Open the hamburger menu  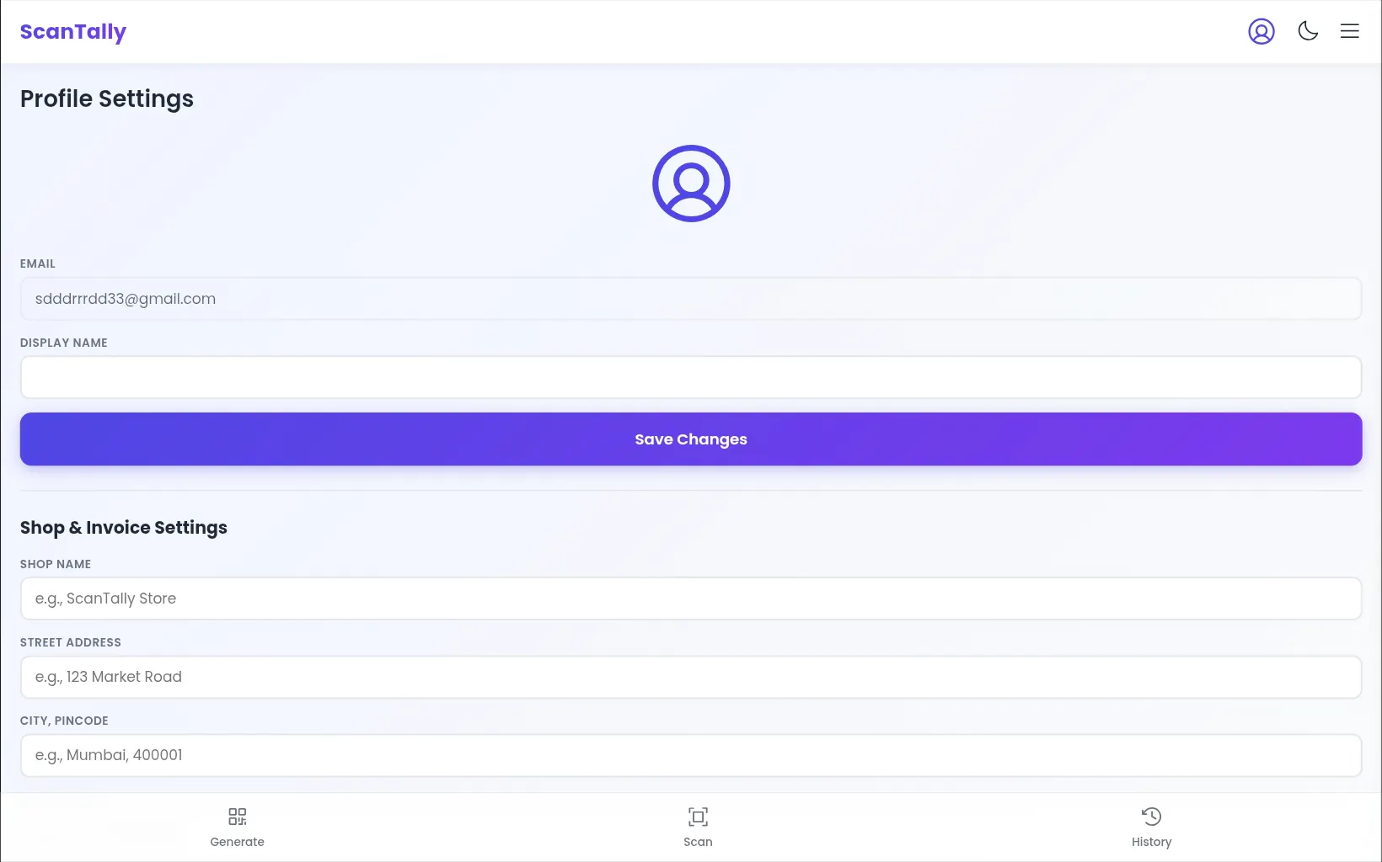(x=1350, y=31)
